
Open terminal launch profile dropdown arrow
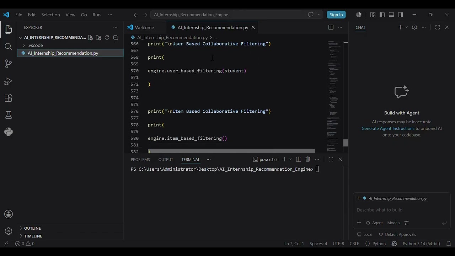pyautogui.click(x=290, y=159)
